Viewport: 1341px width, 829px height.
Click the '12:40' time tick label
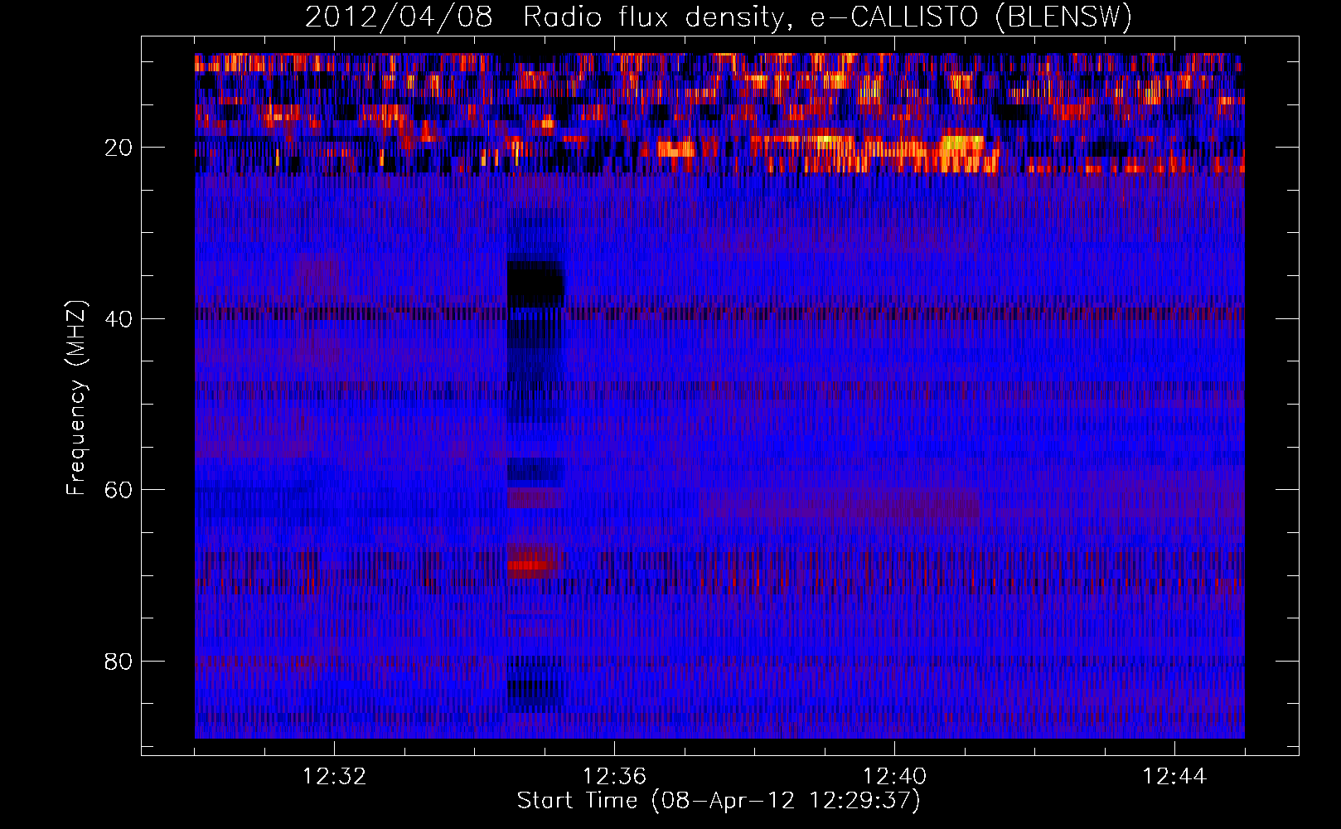894,777
